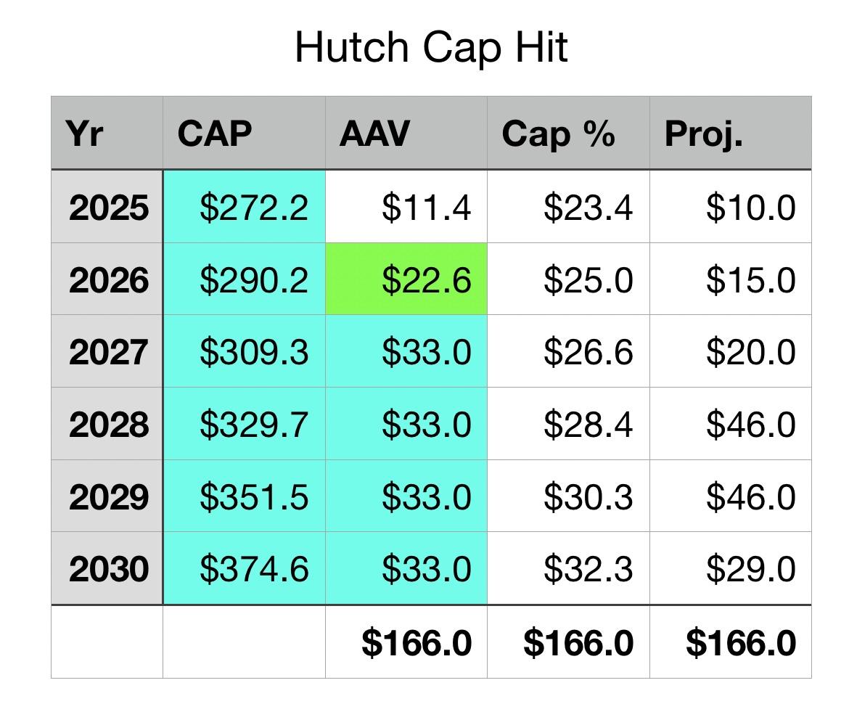Select the 2030 year cell

[107, 568]
